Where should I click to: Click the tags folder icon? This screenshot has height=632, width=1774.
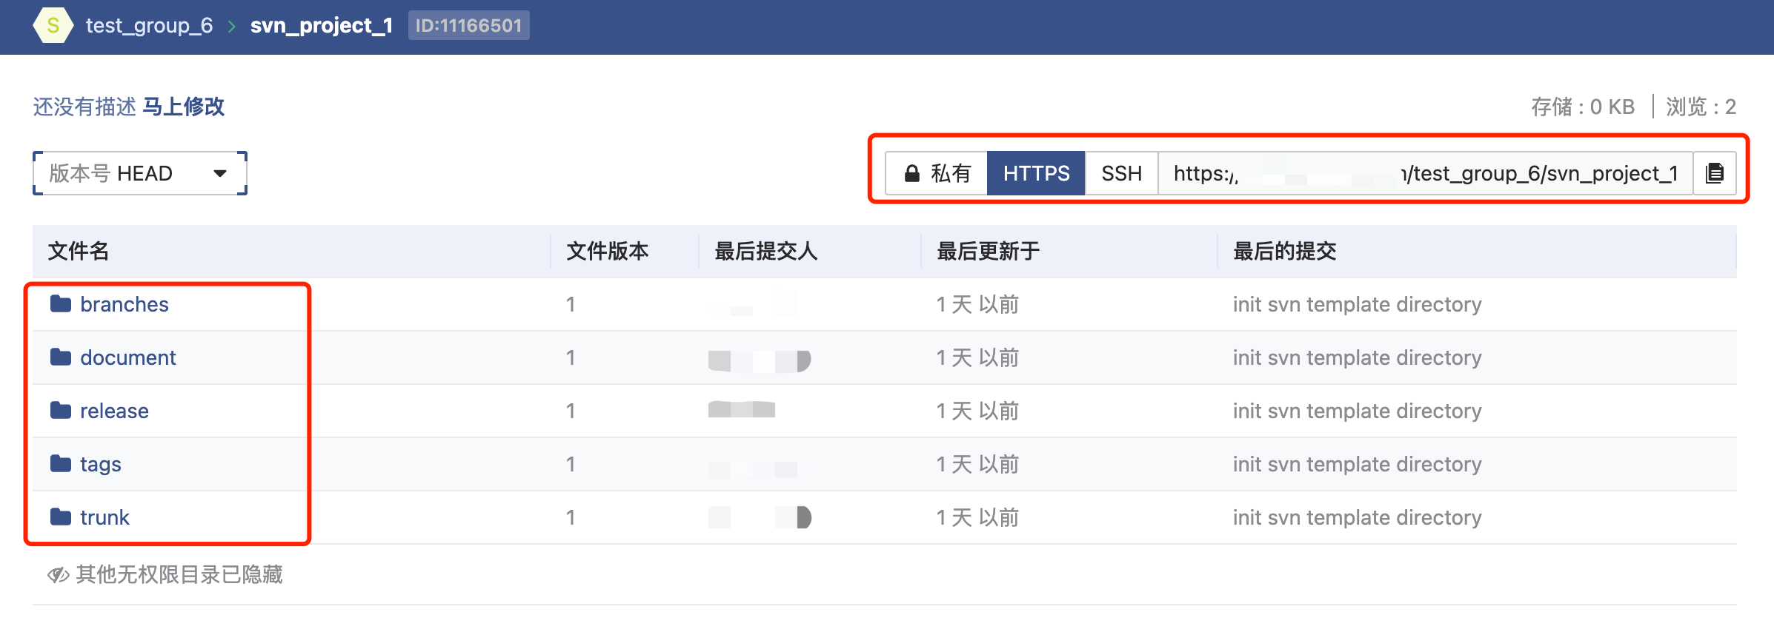tap(61, 464)
